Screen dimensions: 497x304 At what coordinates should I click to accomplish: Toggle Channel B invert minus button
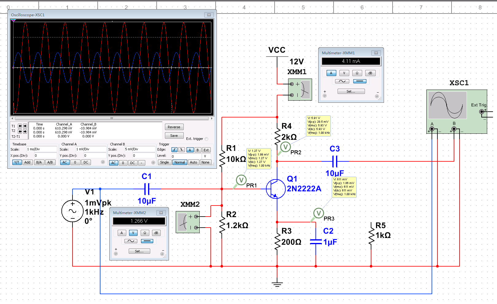click(142, 163)
